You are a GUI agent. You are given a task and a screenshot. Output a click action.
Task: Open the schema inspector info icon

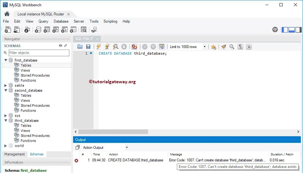tap(27, 30)
